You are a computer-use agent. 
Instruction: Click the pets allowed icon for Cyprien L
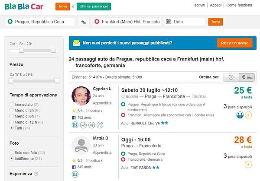point(91,125)
